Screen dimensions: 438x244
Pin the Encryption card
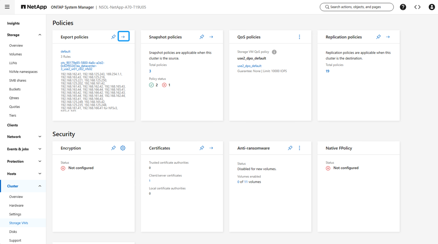coord(113,148)
